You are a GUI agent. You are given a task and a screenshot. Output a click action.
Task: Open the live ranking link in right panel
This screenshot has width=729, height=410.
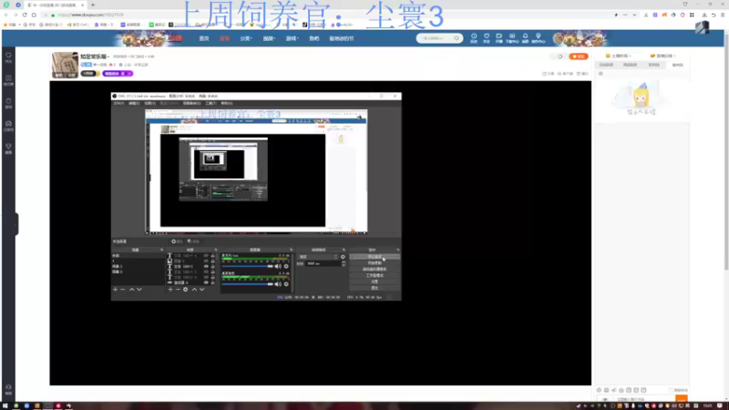click(663, 56)
